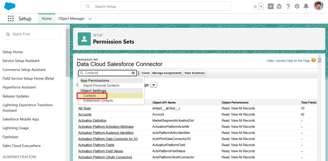Image resolution: width=328 pixels, height=161 pixels.
Task: Open the user profile avatar
Action: (318, 6)
